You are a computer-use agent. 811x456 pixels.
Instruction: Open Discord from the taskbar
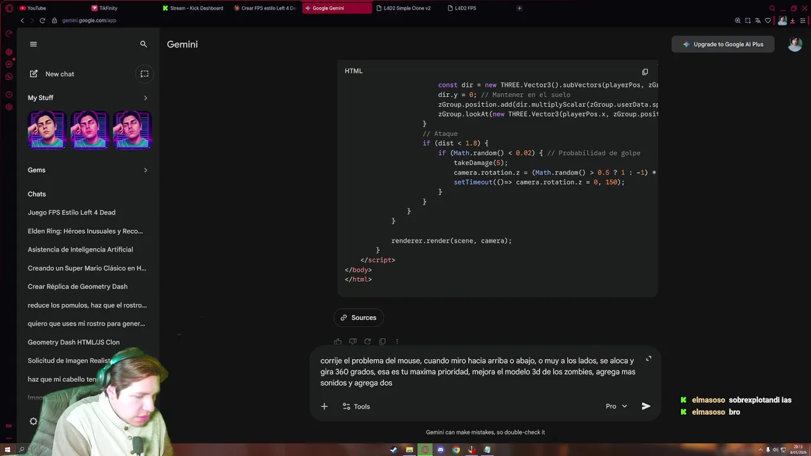click(440, 450)
